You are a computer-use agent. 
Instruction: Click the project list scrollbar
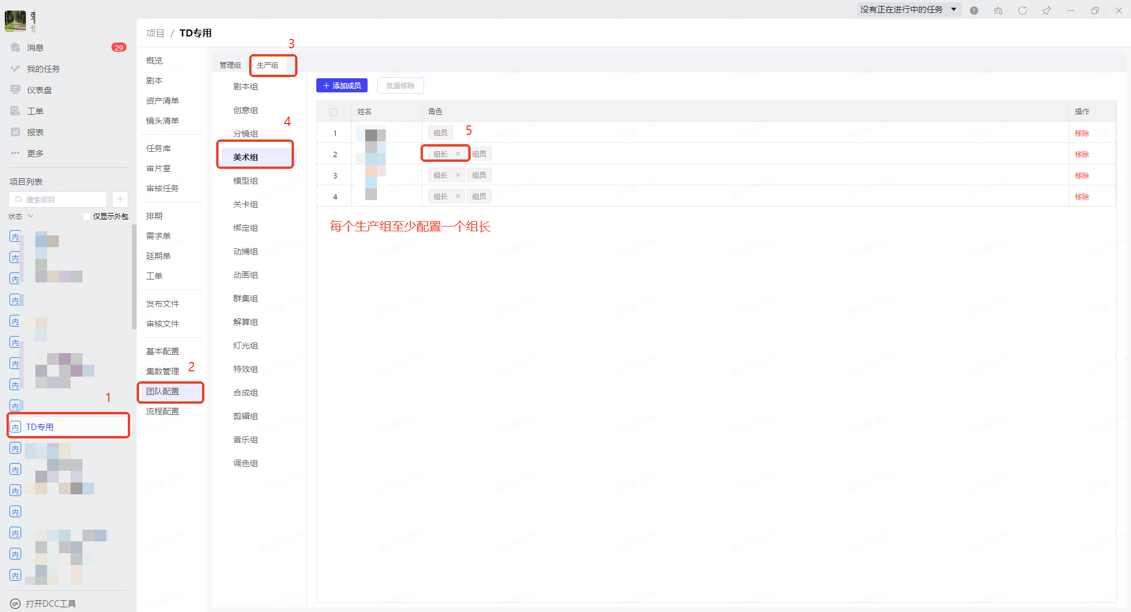[x=134, y=277]
